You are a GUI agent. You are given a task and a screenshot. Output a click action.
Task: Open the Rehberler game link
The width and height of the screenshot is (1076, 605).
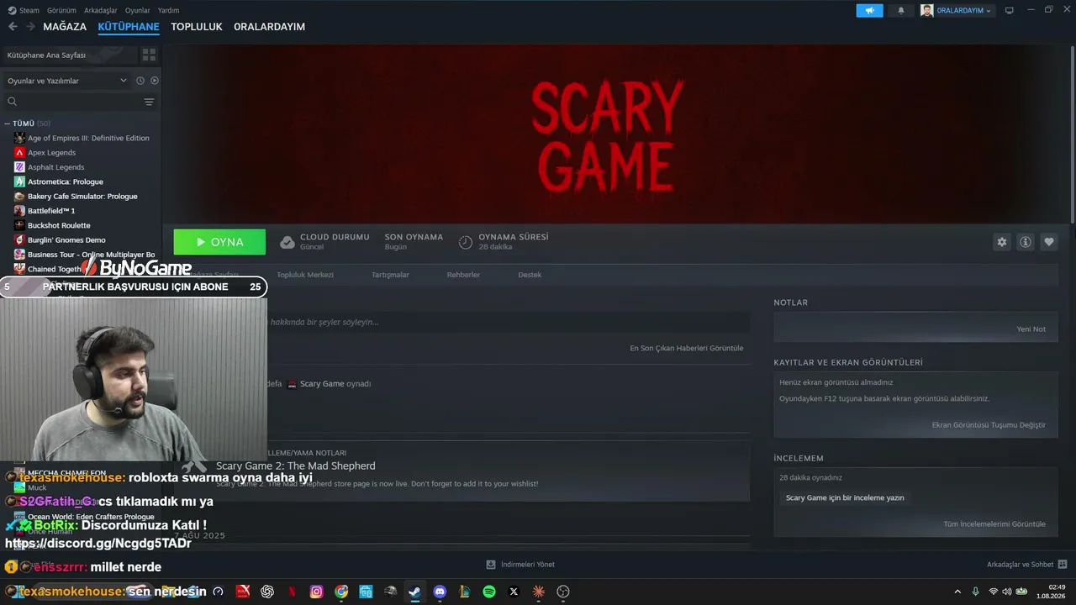point(463,275)
